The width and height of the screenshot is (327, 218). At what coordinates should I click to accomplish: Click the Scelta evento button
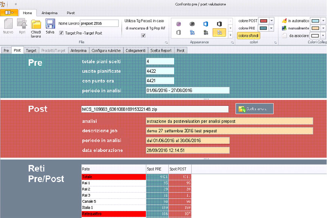(x=254, y=109)
